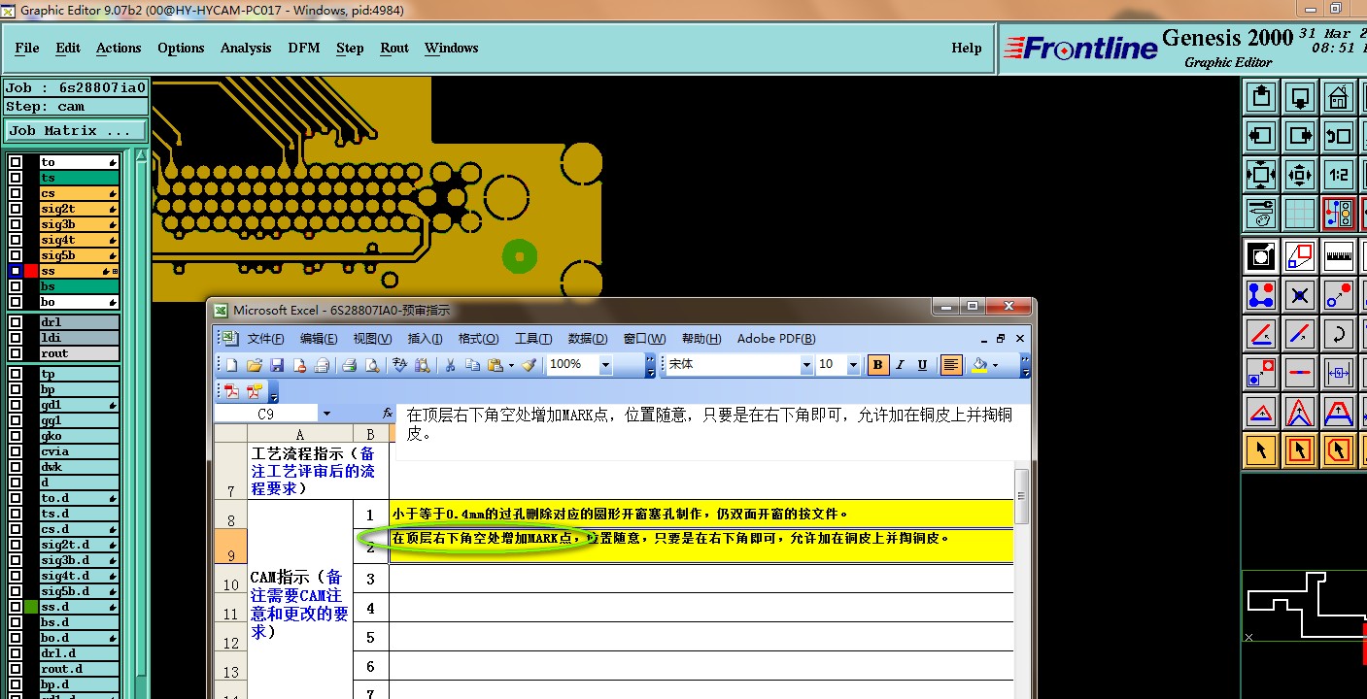Click the pan down icon
The height and width of the screenshot is (699, 1367).
[x=1300, y=97]
